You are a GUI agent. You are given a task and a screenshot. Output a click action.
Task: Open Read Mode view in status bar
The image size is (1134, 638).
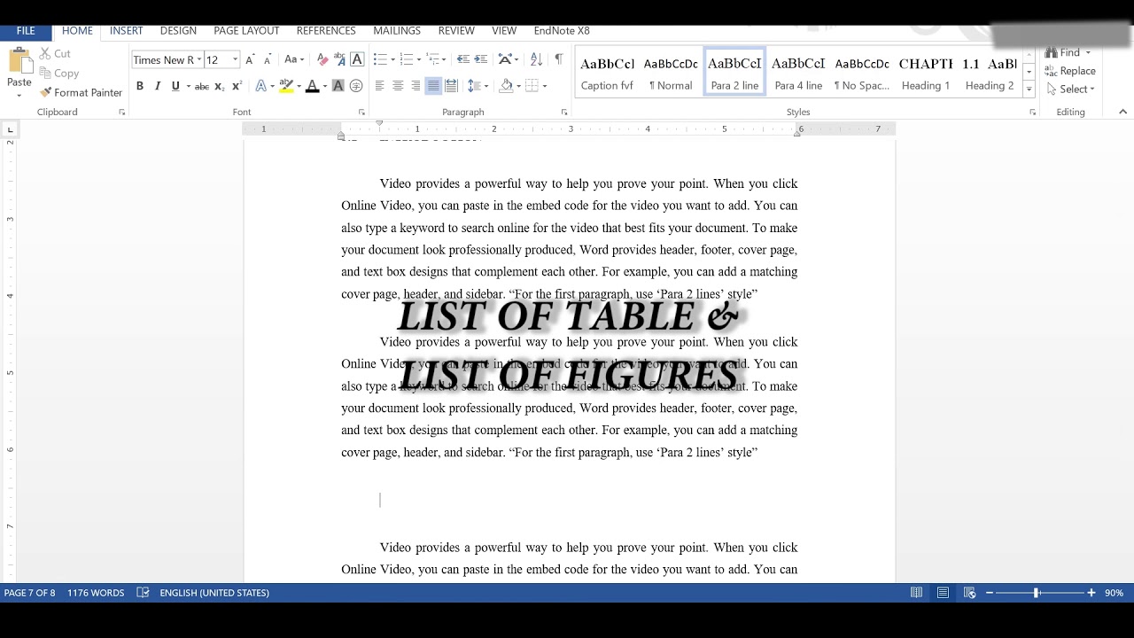click(x=916, y=593)
